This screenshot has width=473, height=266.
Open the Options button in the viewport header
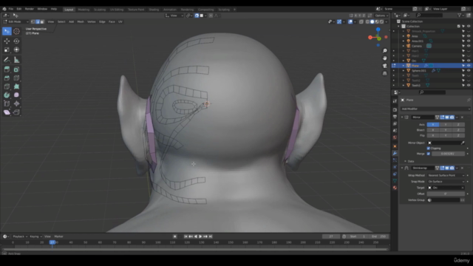click(381, 16)
